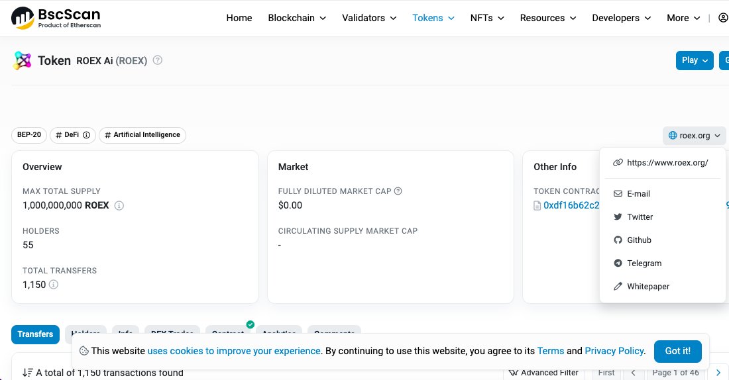Click the 1,000,000,000 ROEX supply value
The height and width of the screenshot is (380, 729).
pyautogui.click(x=66, y=205)
